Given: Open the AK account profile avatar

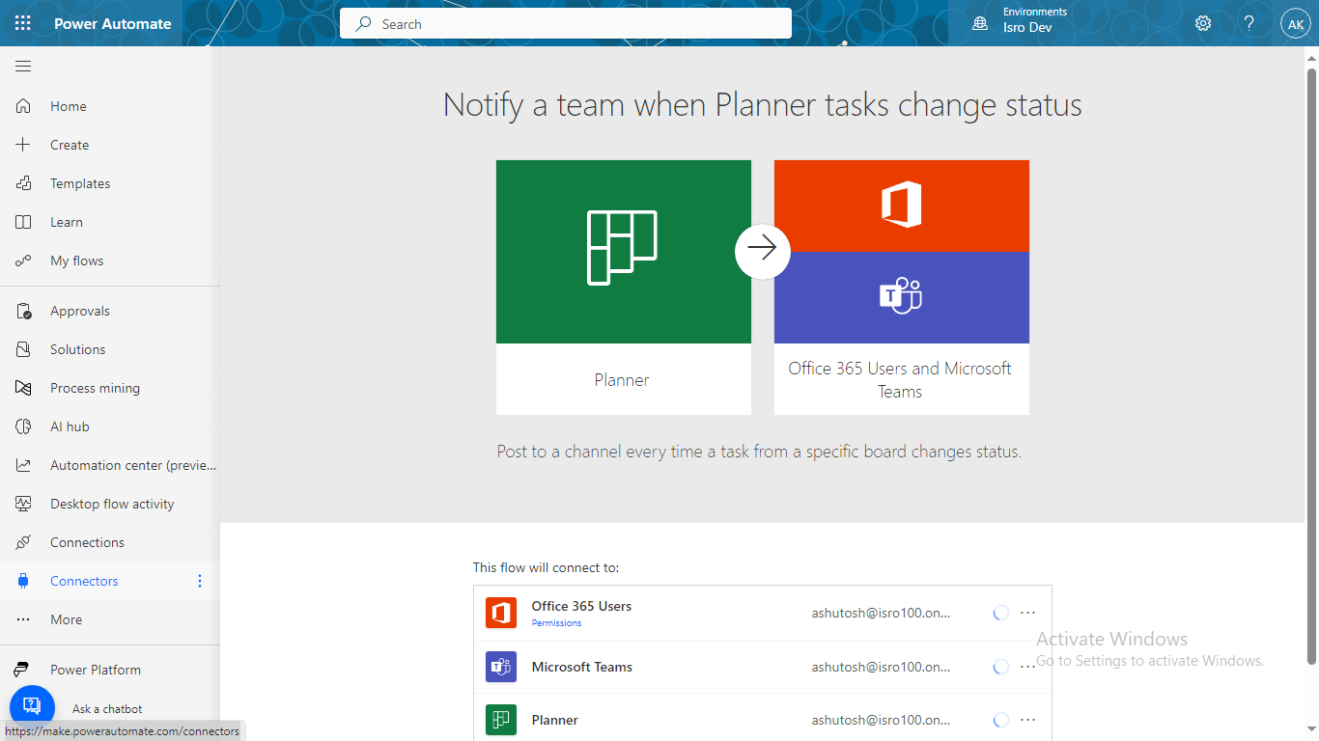Looking at the screenshot, I should (x=1295, y=24).
